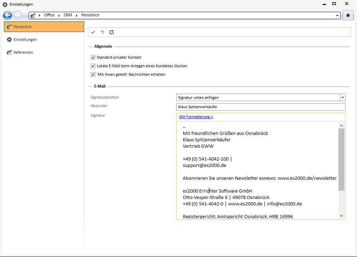Click the undo arrow toolbar icon

[102, 32]
